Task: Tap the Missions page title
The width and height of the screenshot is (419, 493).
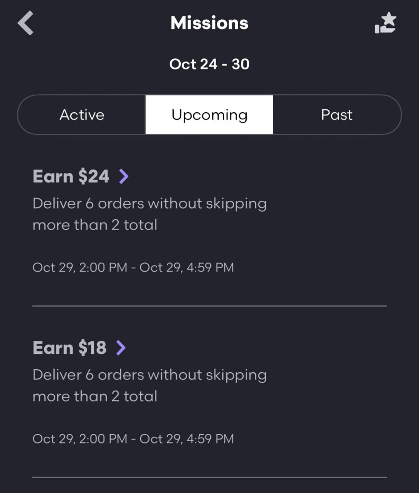Action: coord(209,23)
